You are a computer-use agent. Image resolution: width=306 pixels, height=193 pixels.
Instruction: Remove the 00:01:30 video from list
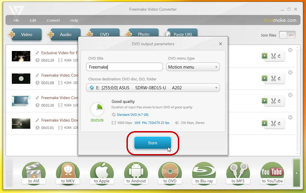[x=290, y=95]
